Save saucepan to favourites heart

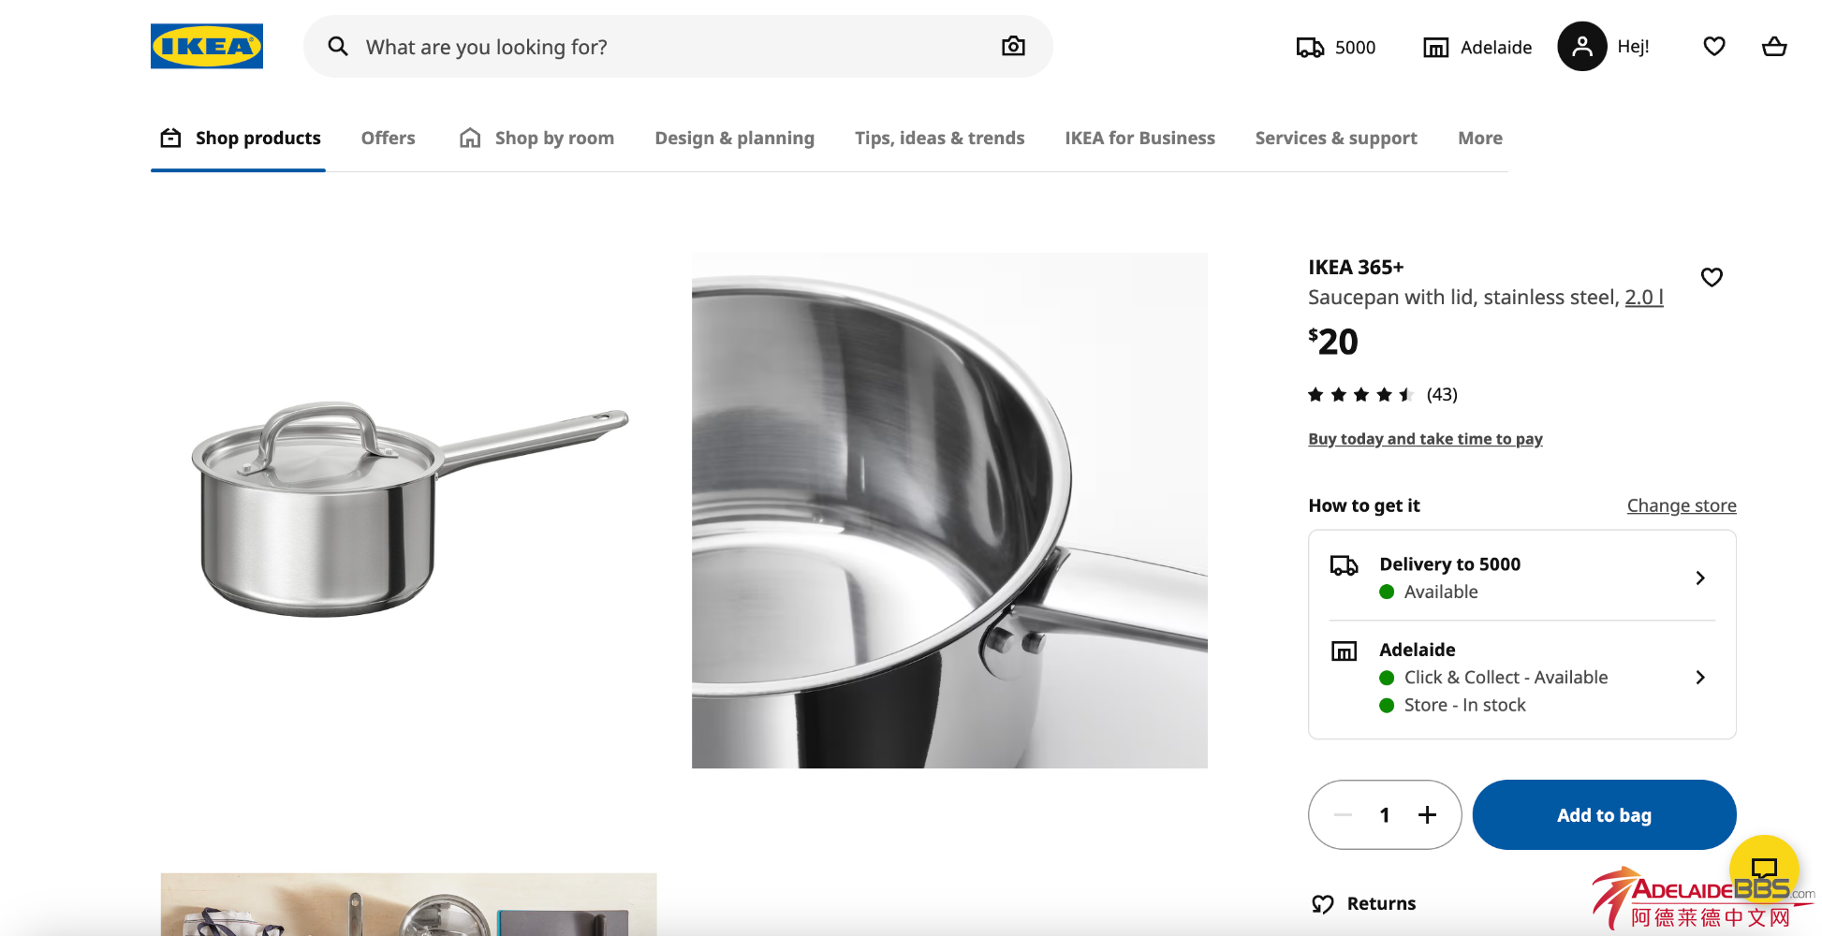tap(1712, 277)
